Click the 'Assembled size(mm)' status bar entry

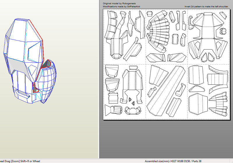pos(173,161)
